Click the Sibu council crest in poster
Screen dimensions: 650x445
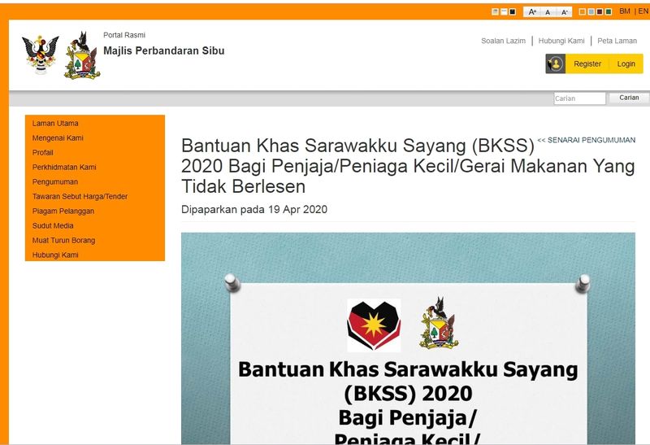pyautogui.click(x=439, y=323)
